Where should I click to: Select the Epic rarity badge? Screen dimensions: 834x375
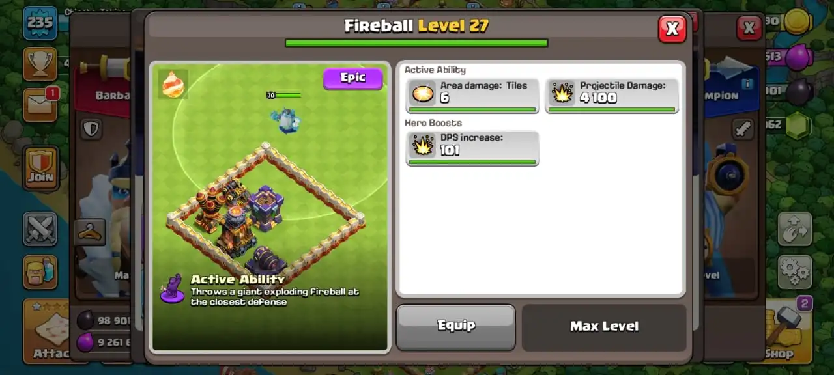point(352,78)
